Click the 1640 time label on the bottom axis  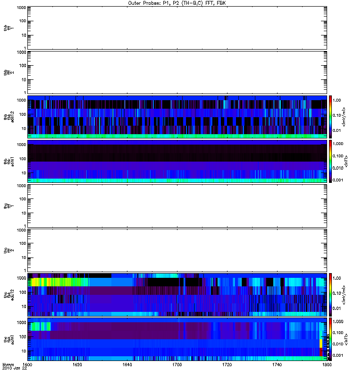coord(127,364)
